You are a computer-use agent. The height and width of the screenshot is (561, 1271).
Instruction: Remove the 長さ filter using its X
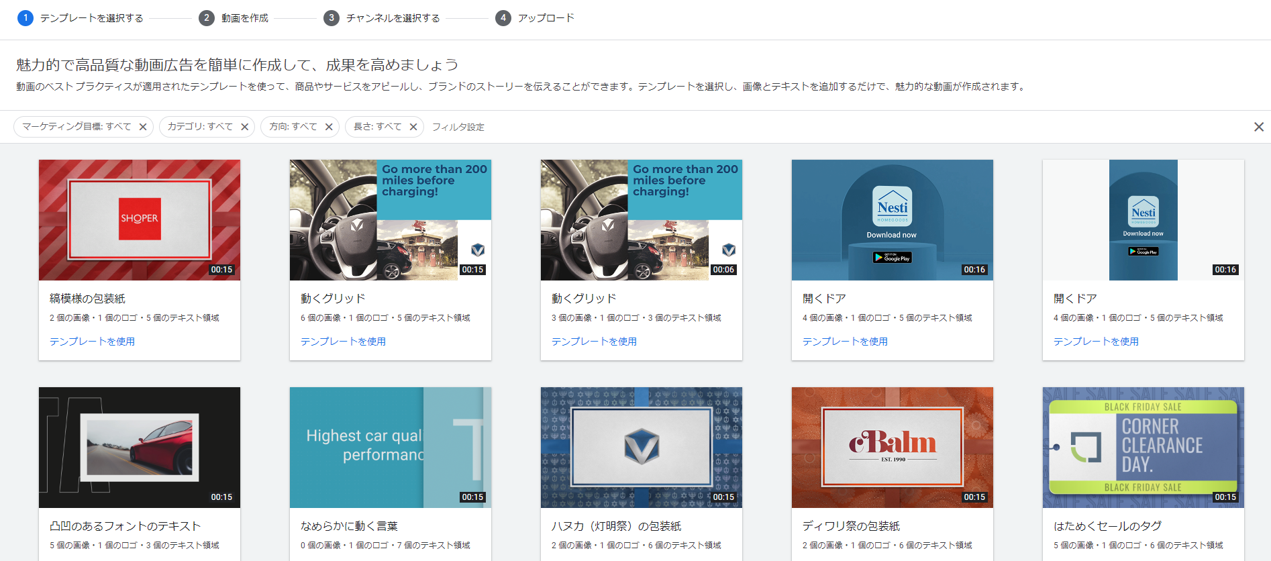pos(413,127)
